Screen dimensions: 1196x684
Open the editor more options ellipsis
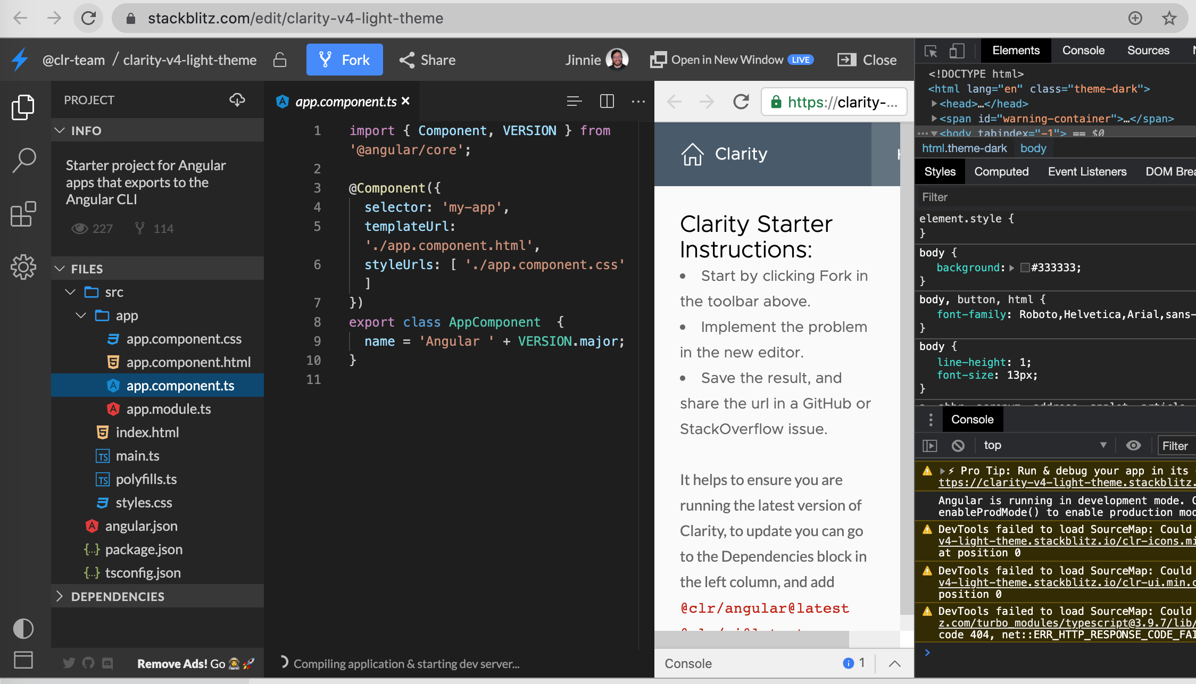coord(638,101)
